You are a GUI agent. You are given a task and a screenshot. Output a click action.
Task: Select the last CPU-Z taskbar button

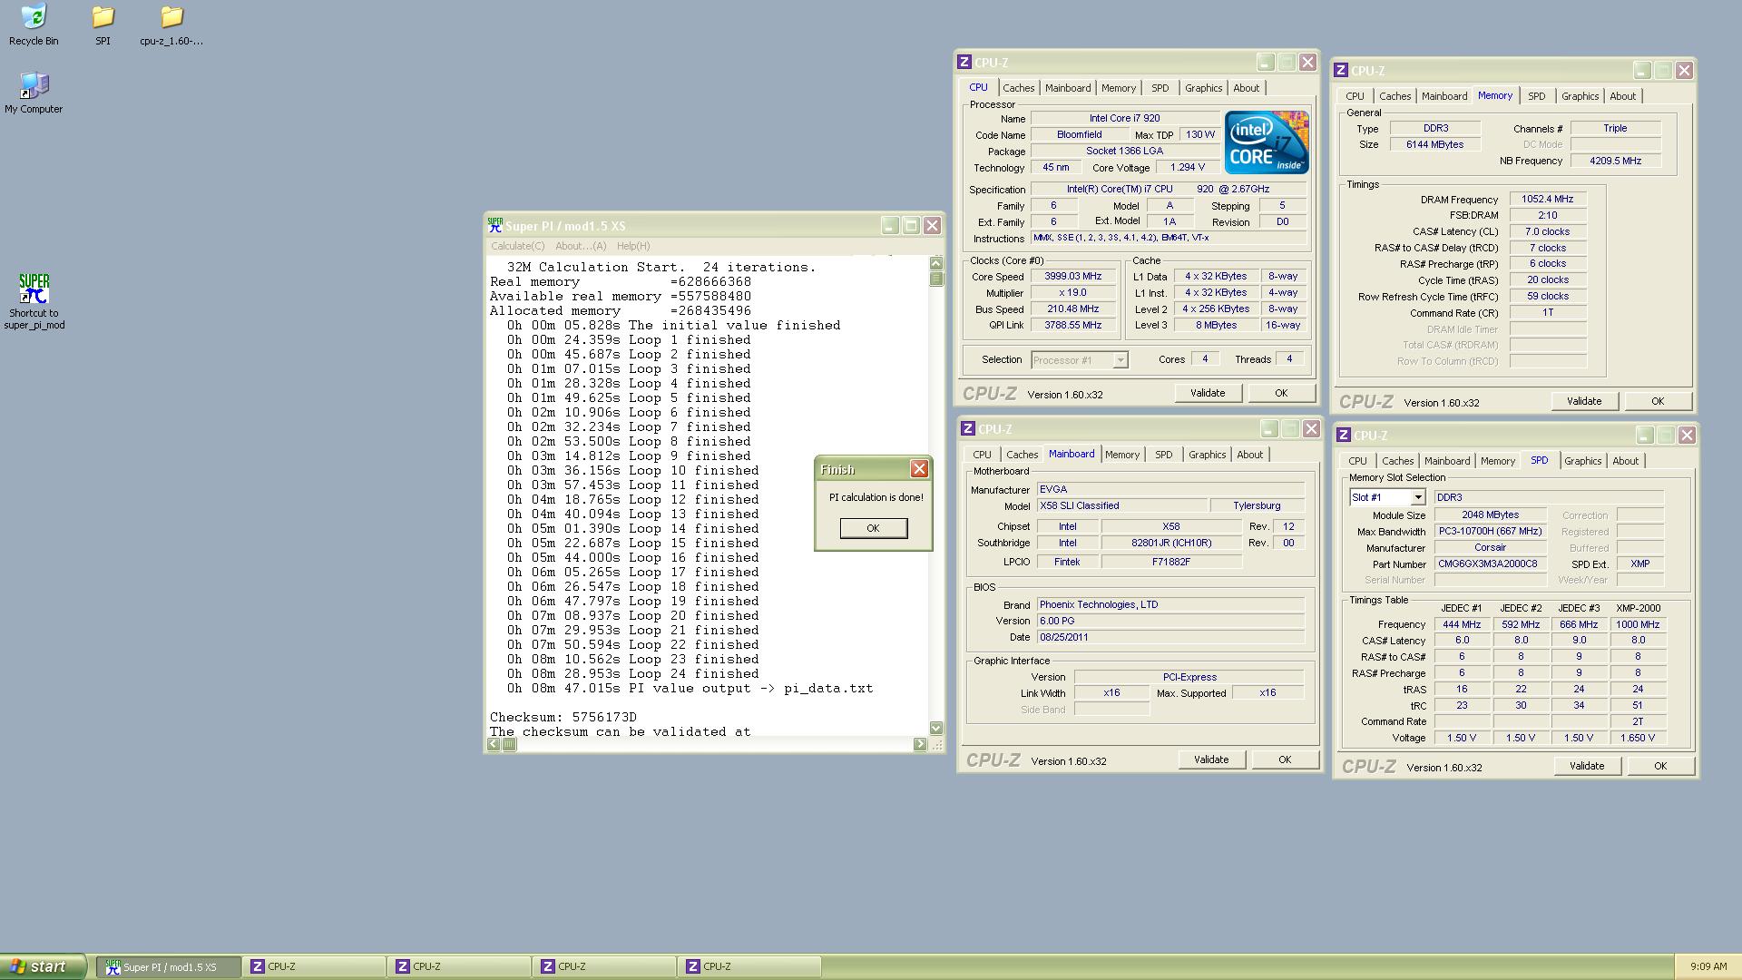point(749,967)
